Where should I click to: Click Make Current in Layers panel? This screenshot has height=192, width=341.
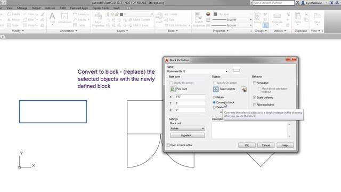[x=140, y=20]
